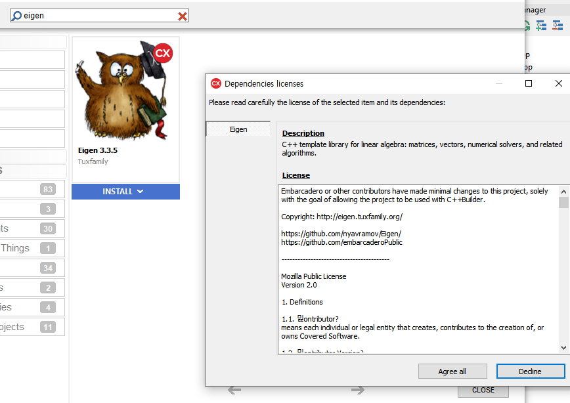Click the expand-all tree icon in manager toolbar
This screenshot has width=570, height=403.
[541, 26]
